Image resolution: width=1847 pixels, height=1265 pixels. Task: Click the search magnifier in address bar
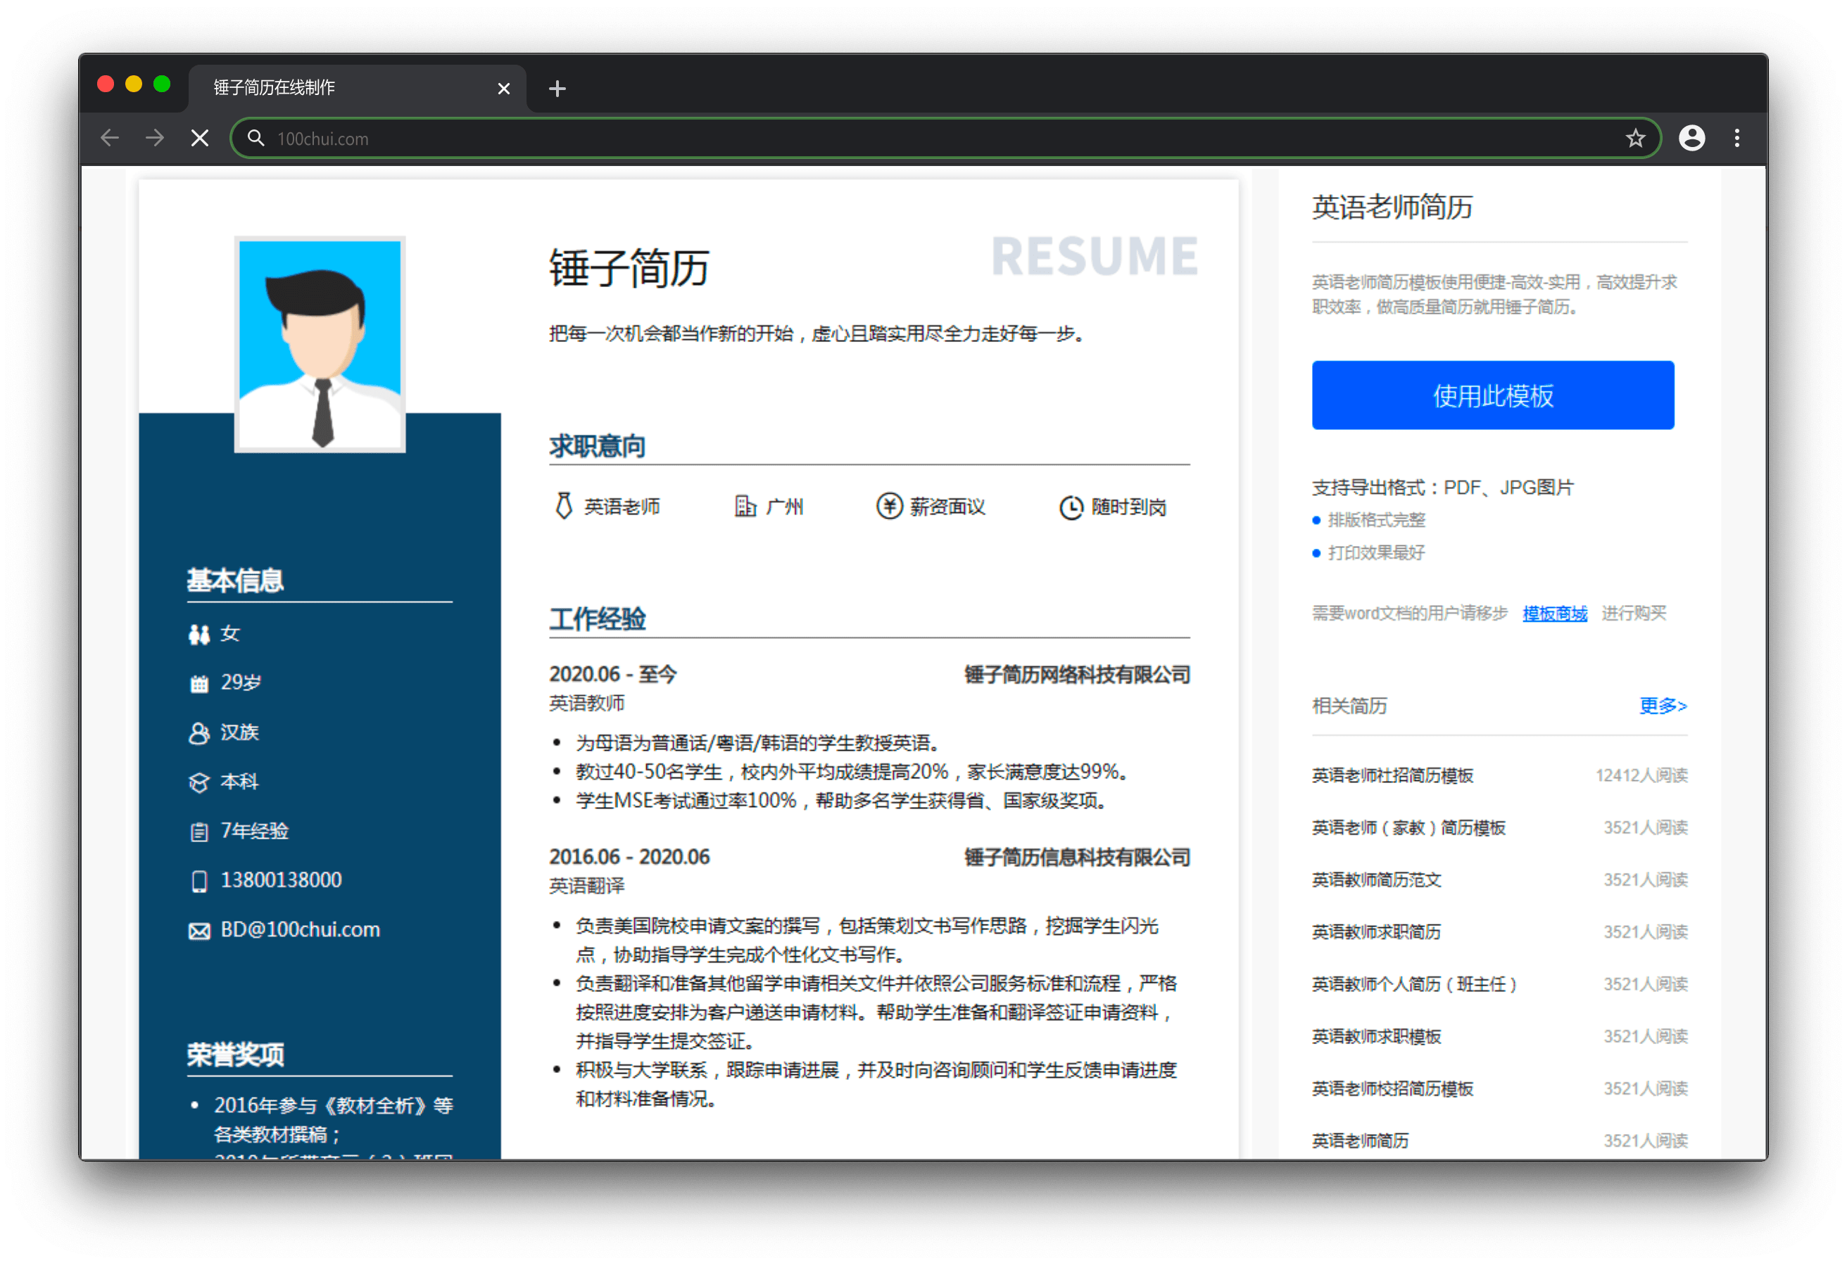[x=255, y=139]
